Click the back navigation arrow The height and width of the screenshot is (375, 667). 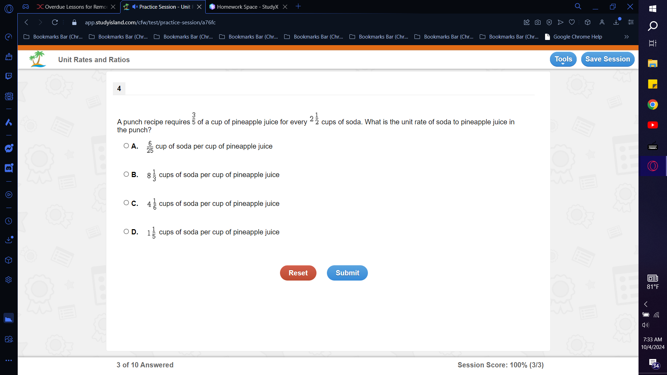26,22
